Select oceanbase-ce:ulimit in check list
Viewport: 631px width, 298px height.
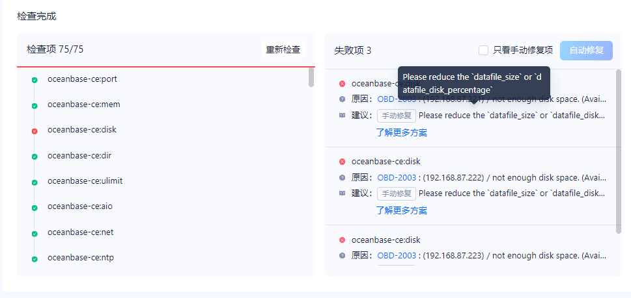[x=85, y=181]
